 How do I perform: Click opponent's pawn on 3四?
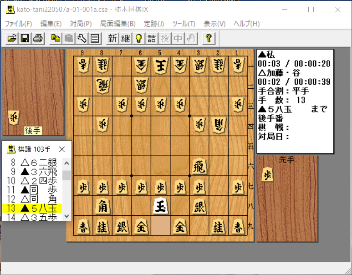(x=199, y=125)
